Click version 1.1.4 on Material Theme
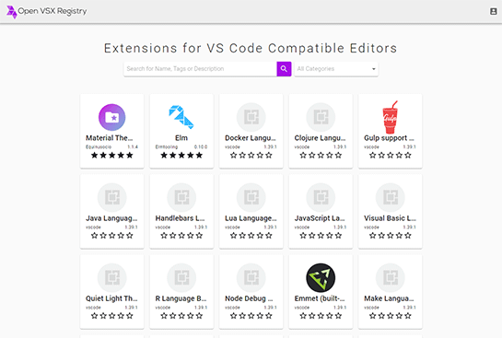The width and height of the screenshot is (502, 338). coord(133,147)
